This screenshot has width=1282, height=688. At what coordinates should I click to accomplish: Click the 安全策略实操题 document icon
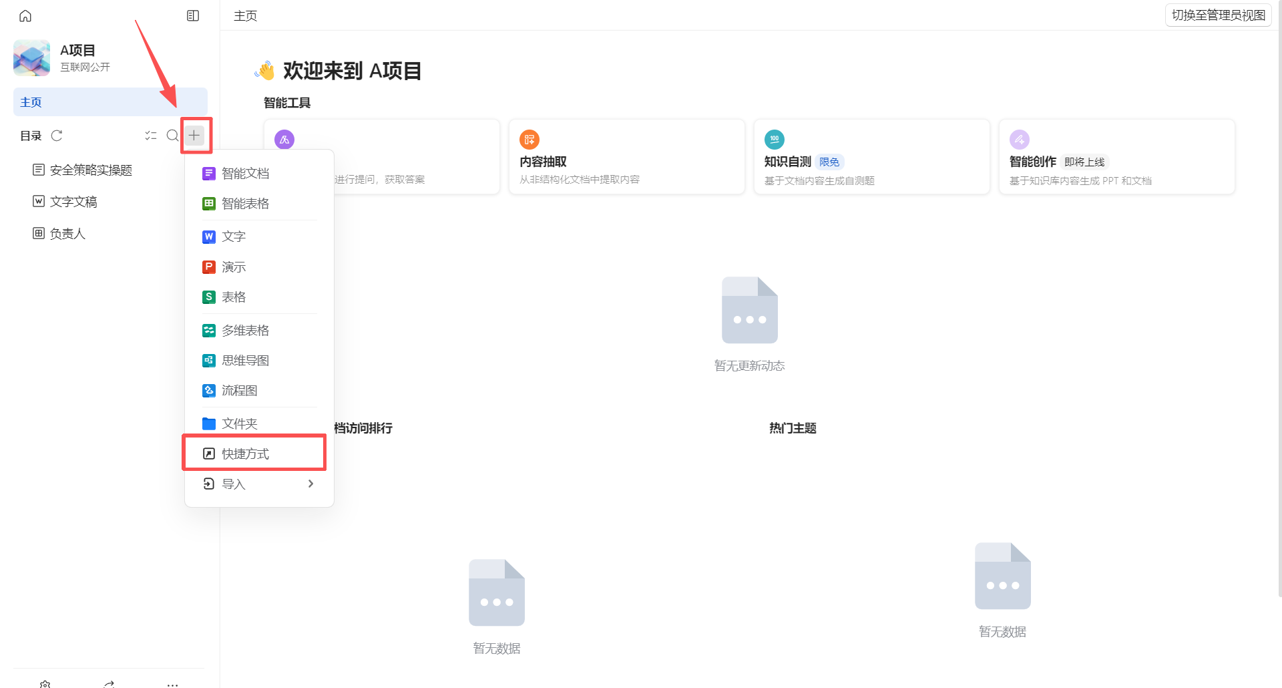tap(39, 170)
